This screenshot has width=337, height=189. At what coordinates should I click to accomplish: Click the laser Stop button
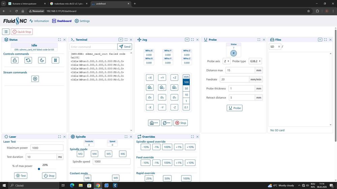pos(49,176)
